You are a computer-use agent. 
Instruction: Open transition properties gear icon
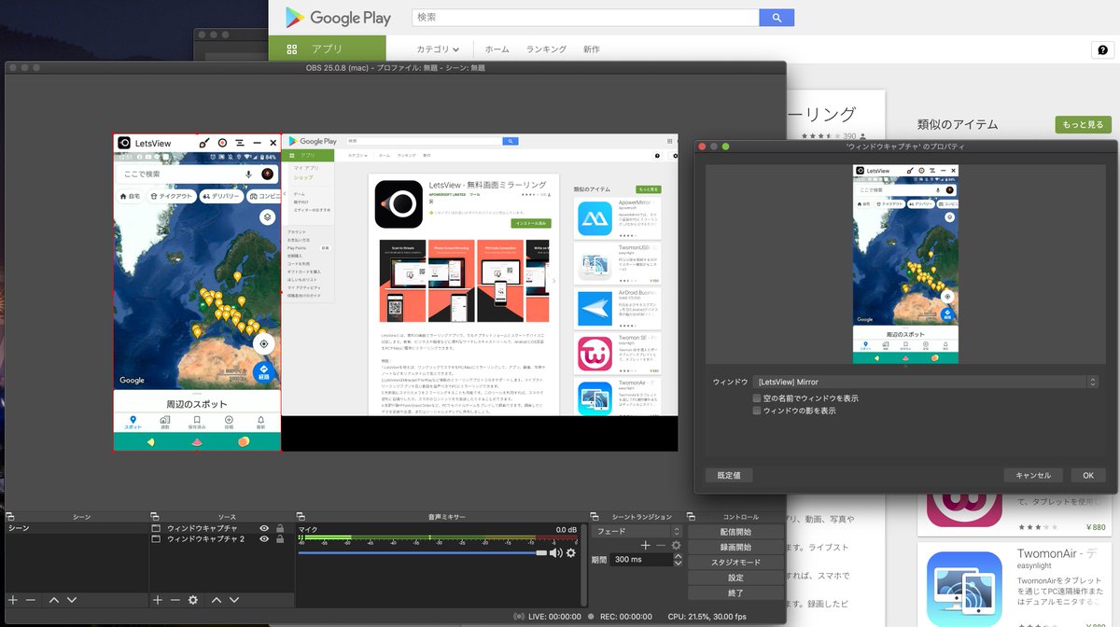tap(676, 545)
